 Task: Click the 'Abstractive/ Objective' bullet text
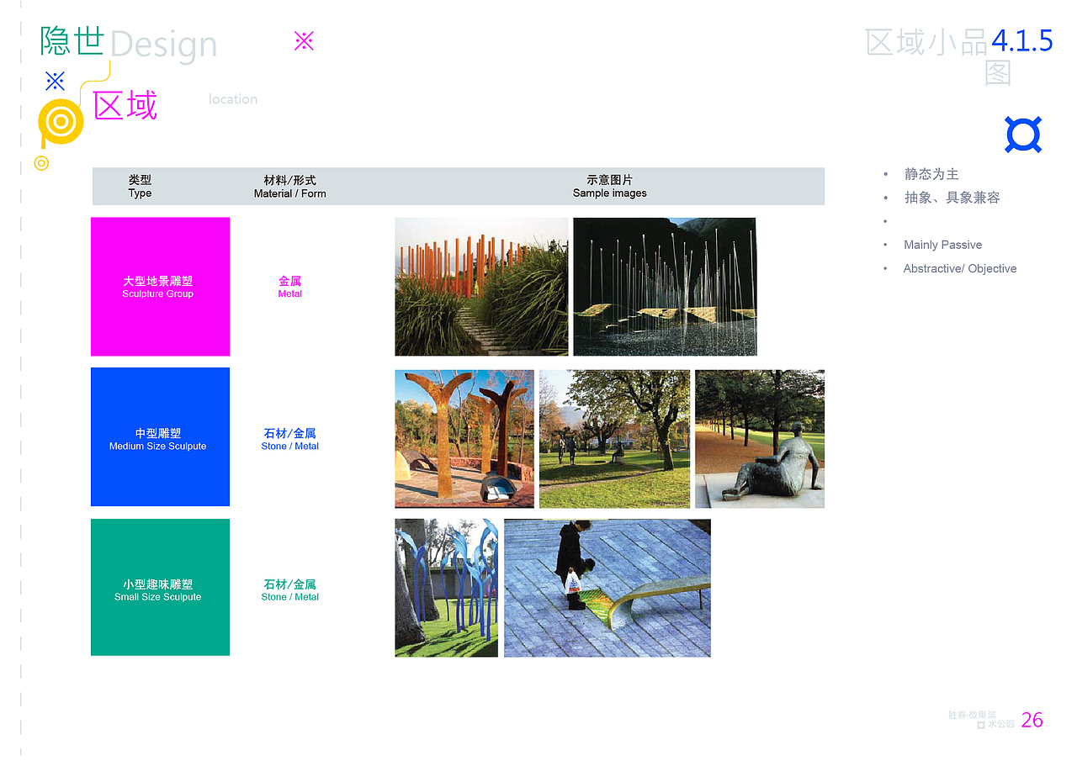960,268
